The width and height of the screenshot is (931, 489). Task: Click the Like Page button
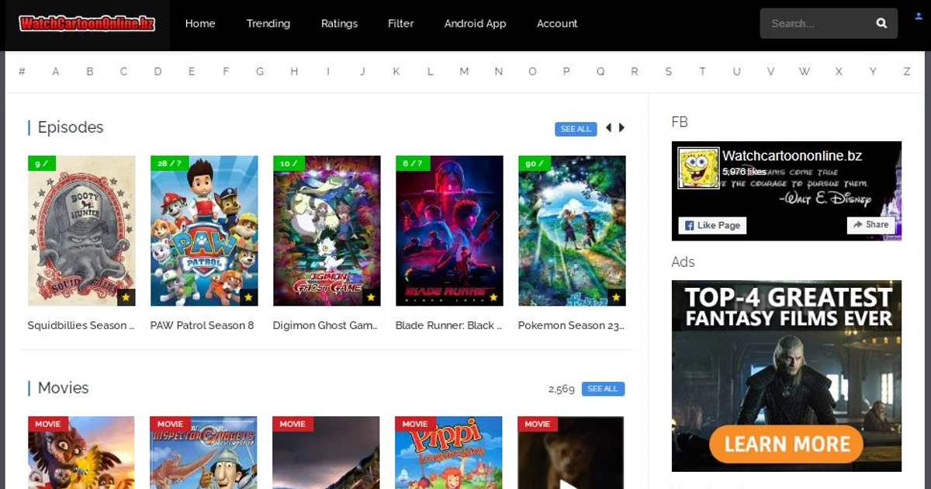point(711,225)
